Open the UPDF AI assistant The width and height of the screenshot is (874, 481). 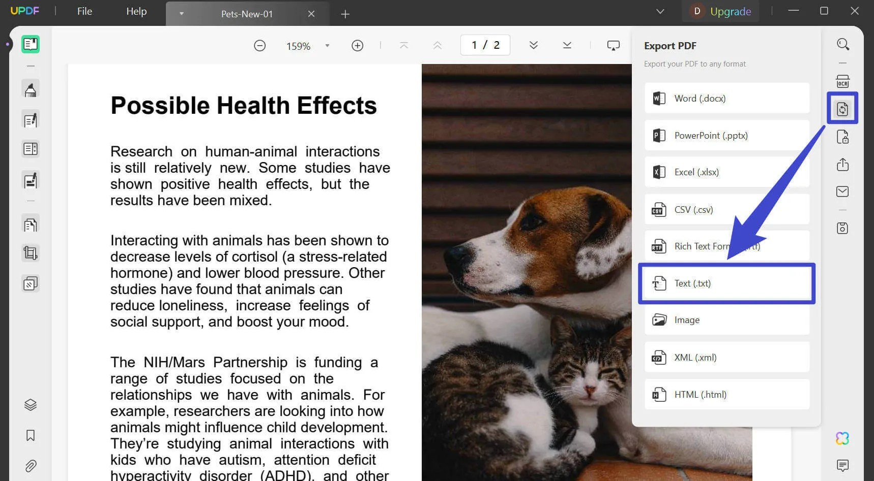(x=843, y=438)
